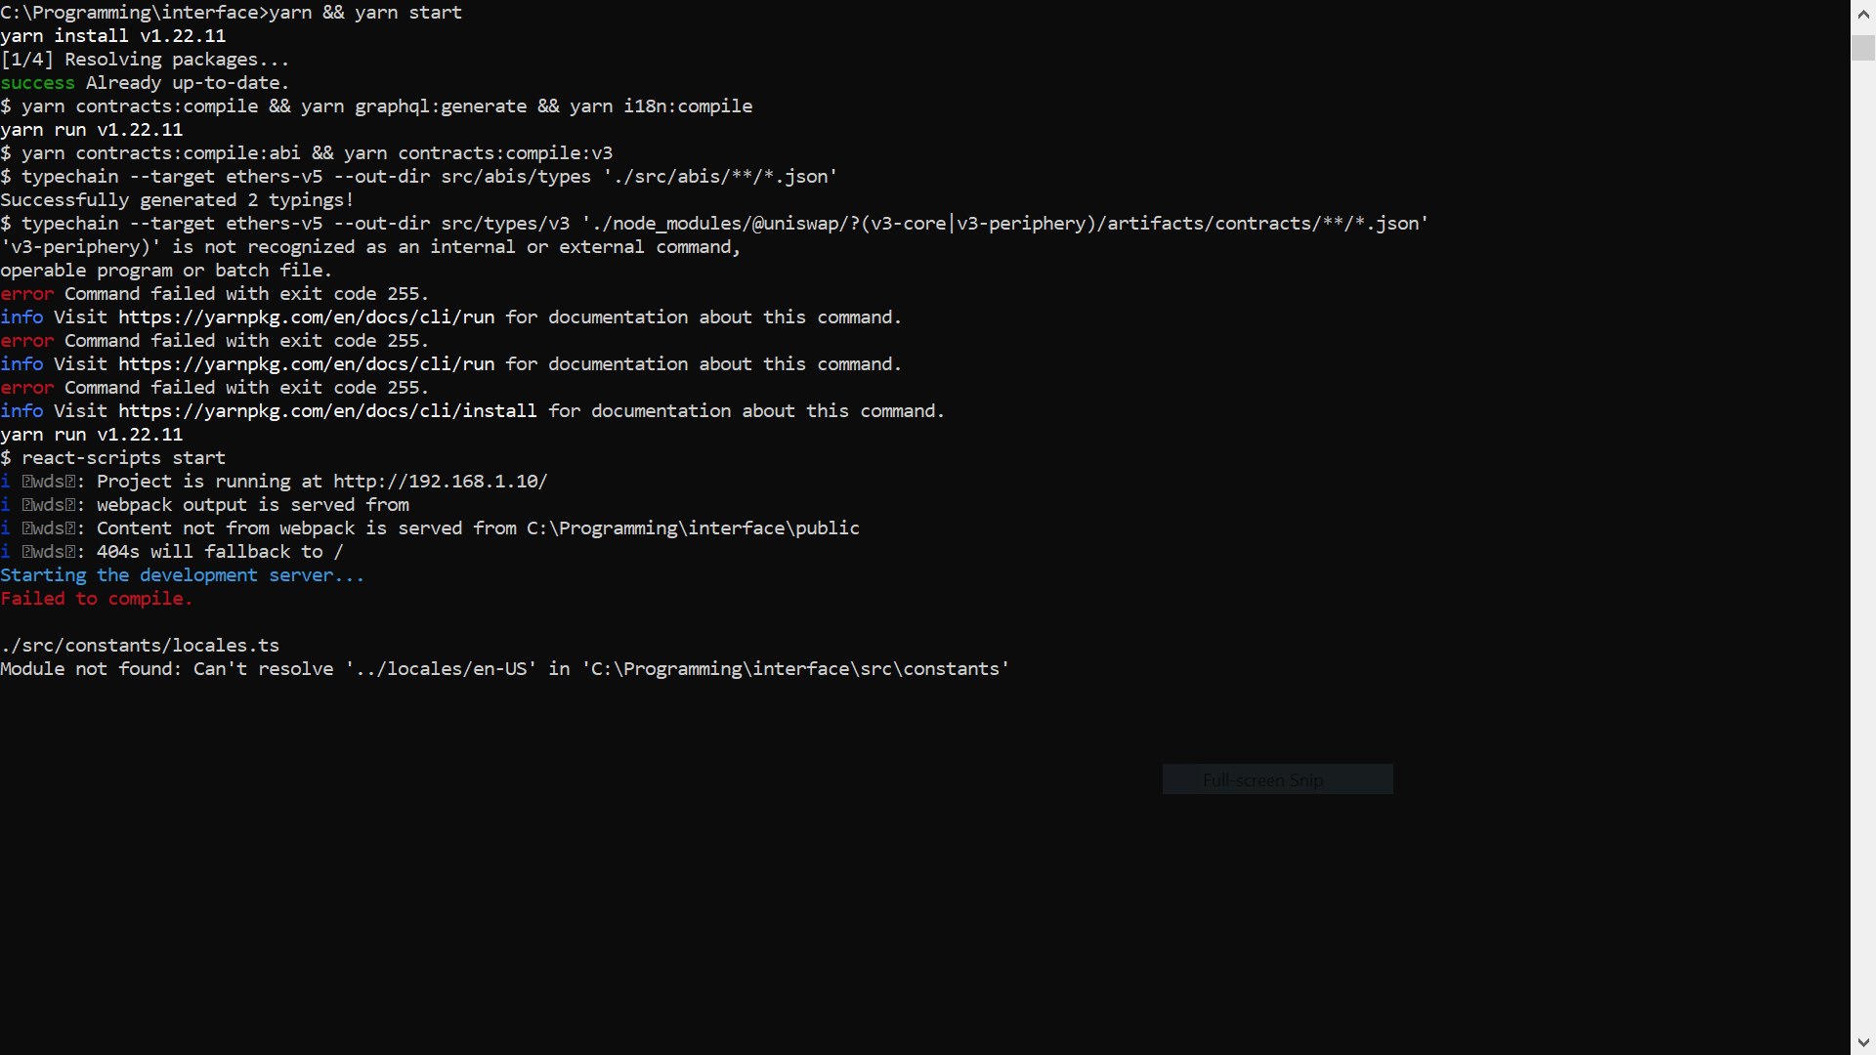Open the yarnpkg.com/en/docs/cli/install link
The width and height of the screenshot is (1876, 1055).
click(327, 410)
